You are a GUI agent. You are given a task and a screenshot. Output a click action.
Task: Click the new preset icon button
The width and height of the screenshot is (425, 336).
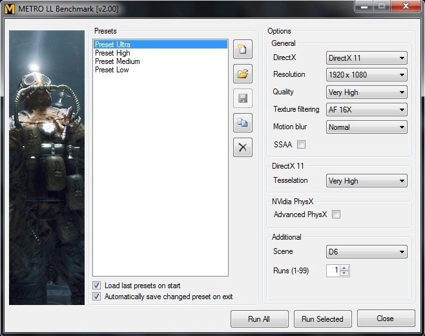pyautogui.click(x=242, y=49)
